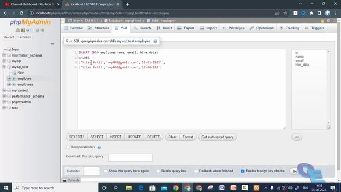Toggle Bind parameters checkbox
The width and height of the screenshot is (341, 192).
click(68, 147)
